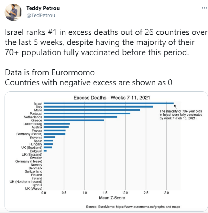208x213 pixels.
Task: Open the tweet's three-dot more options menu
Action: [204, 8]
